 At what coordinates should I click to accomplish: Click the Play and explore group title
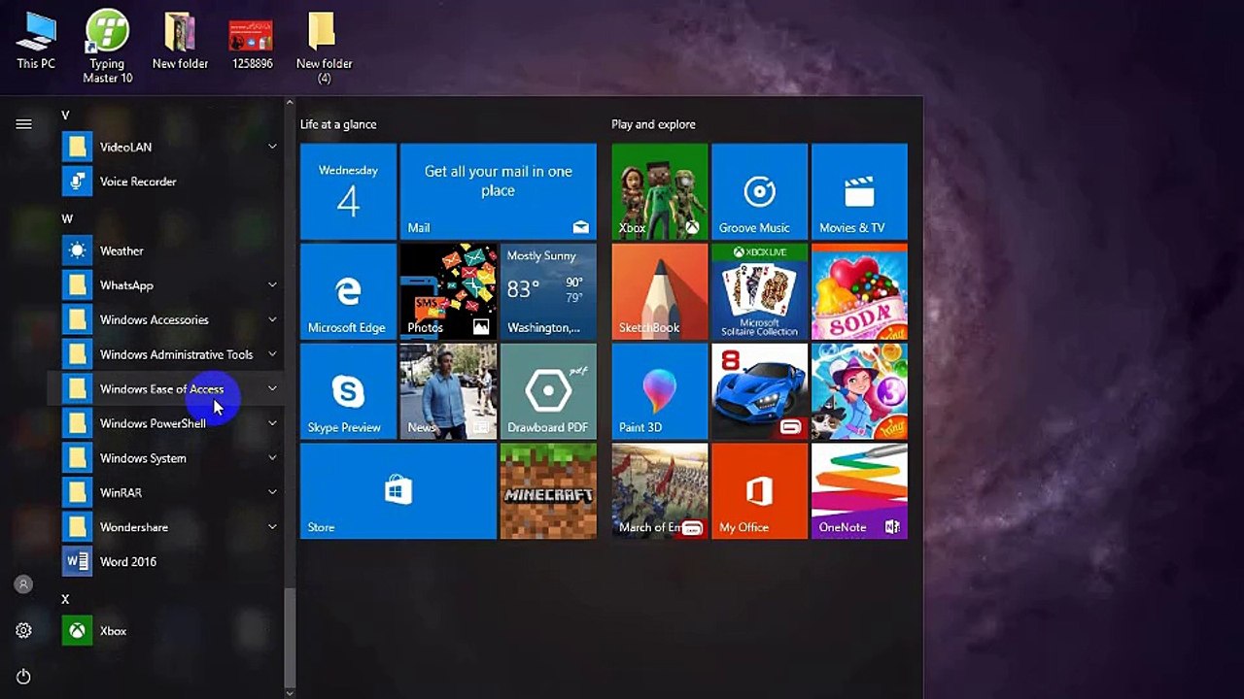(653, 124)
